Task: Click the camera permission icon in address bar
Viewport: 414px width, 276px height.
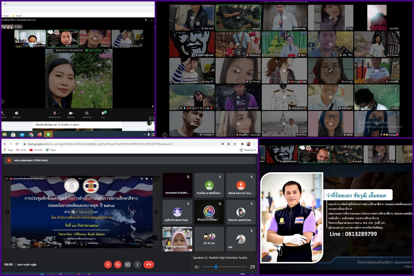Action: coord(223,144)
